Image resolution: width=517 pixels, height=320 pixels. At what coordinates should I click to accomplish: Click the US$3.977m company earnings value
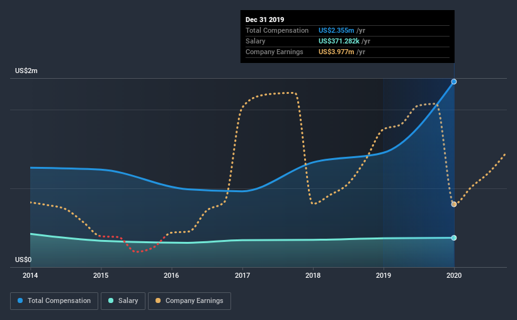pyautogui.click(x=336, y=52)
